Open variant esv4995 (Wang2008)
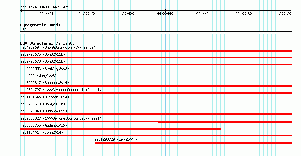Screen dimensions: 301x156 (39, 76)
